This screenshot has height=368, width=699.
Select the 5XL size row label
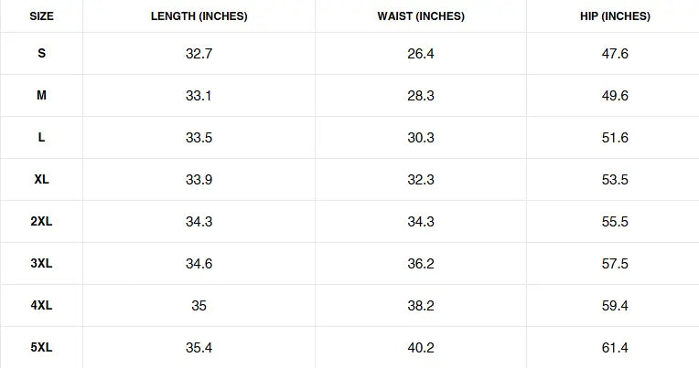41,348
